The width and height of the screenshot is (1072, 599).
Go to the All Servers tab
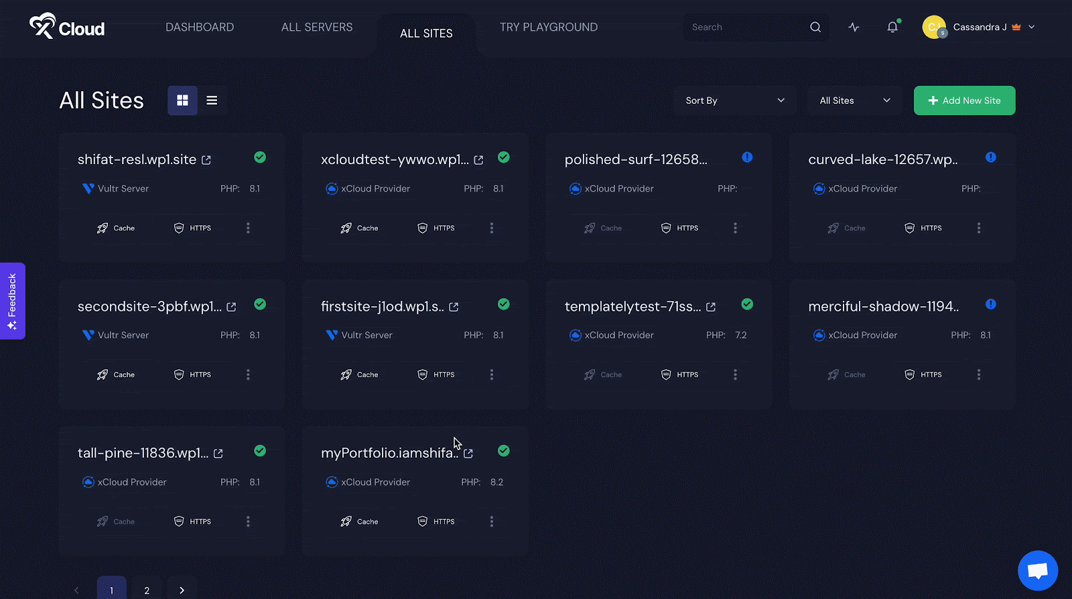click(317, 27)
